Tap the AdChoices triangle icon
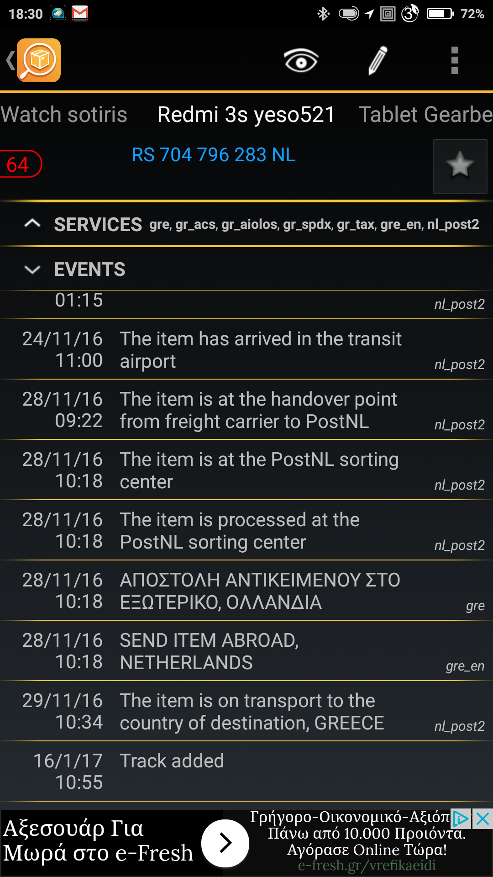 [461, 819]
